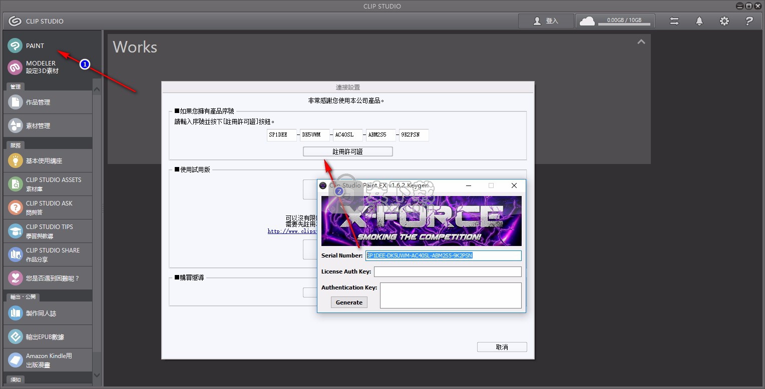765x389 pixels.
Task: Click the 登入 login button
Action: tap(546, 21)
